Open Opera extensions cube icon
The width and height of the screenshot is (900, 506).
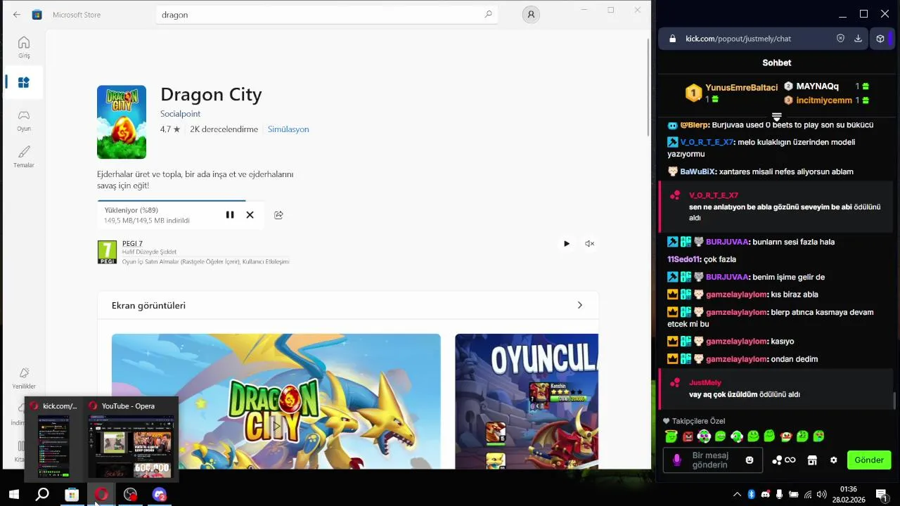[880, 39]
